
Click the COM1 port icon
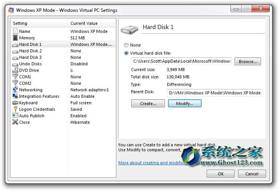[x=15, y=77]
